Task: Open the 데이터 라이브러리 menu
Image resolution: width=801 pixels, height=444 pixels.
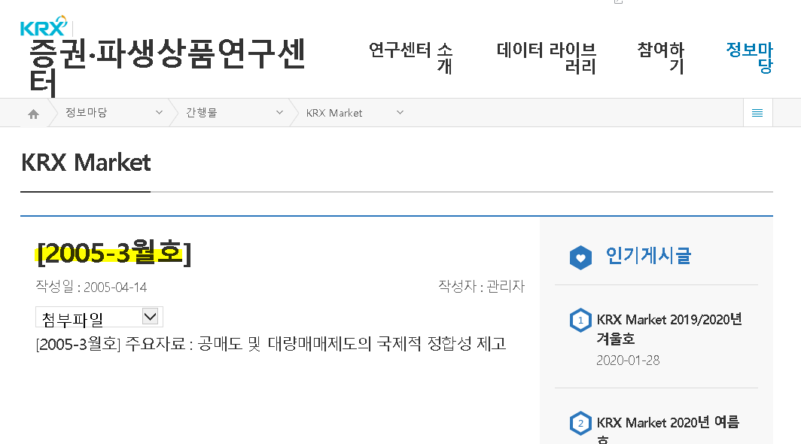Action: [546, 58]
